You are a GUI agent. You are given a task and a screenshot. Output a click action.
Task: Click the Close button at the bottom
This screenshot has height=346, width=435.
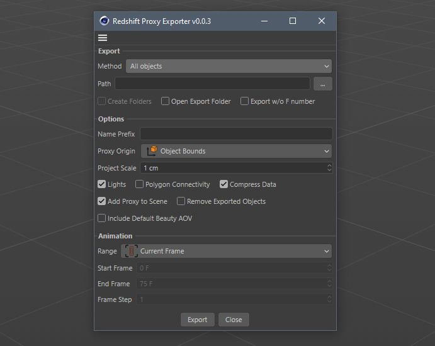click(234, 320)
